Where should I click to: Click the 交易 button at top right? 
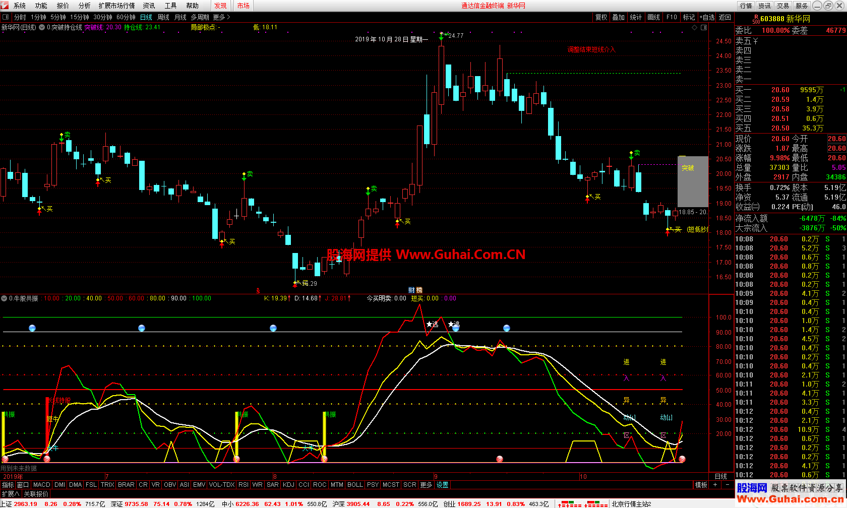coord(783,6)
